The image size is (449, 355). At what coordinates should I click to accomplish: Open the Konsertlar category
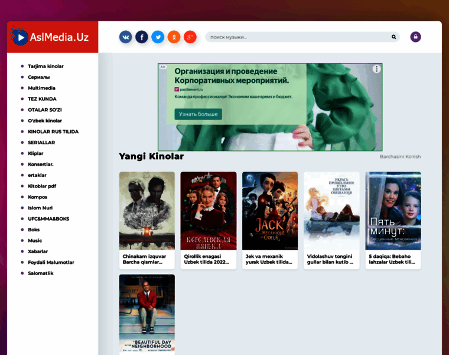40,164
